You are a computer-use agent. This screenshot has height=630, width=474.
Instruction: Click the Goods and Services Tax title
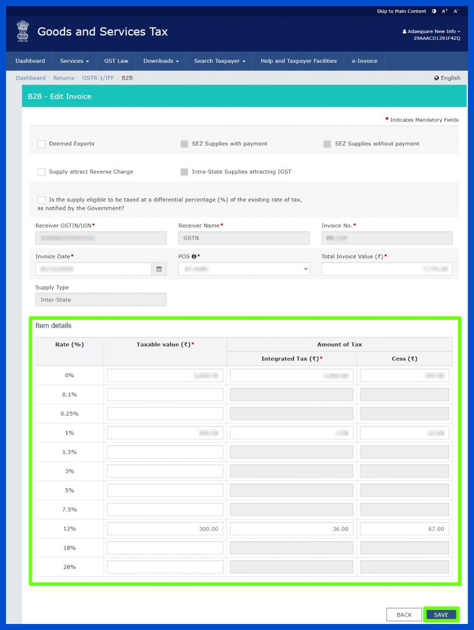103,32
